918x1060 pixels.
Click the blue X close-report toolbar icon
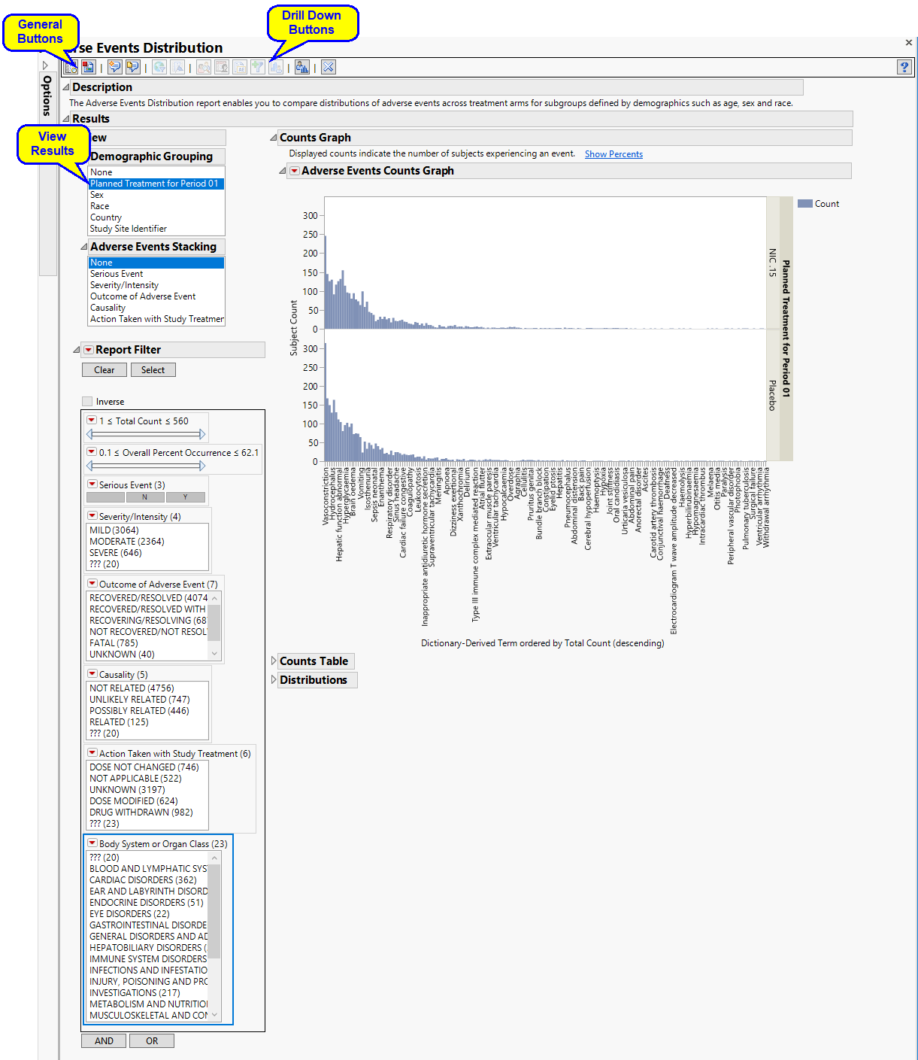pos(329,67)
